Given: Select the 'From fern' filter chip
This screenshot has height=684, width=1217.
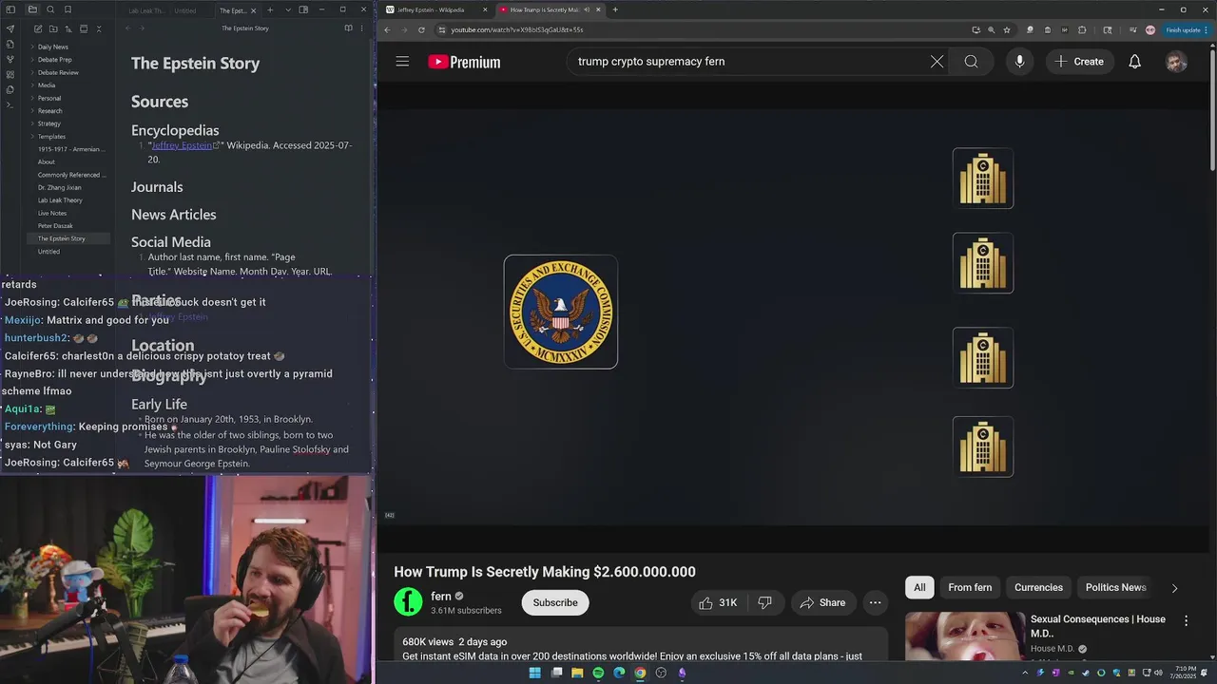Looking at the screenshot, I should click(x=970, y=587).
